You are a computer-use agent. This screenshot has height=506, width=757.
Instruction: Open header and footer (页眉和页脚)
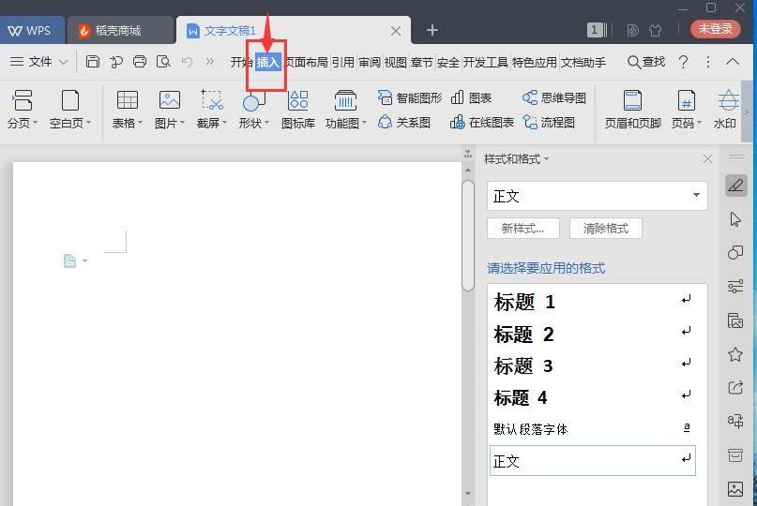coord(632,110)
